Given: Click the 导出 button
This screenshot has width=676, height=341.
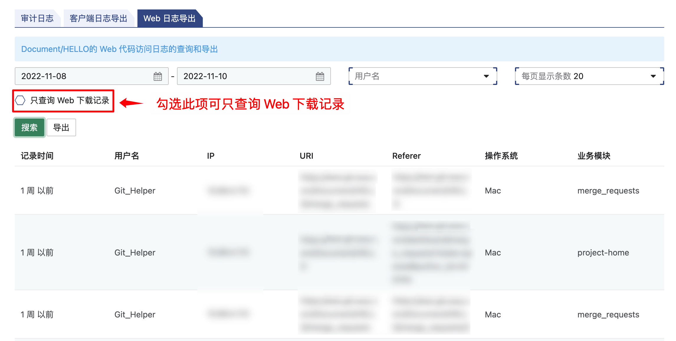Looking at the screenshot, I should [61, 127].
